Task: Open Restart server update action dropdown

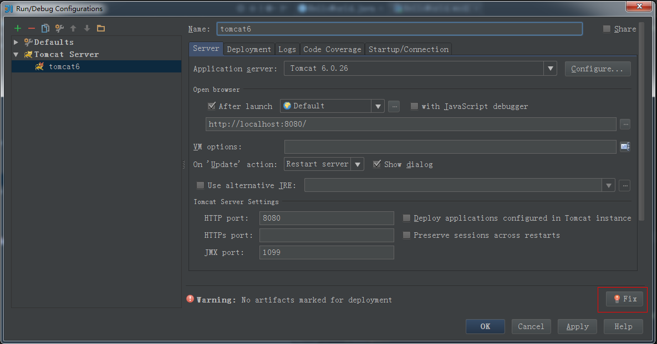Action: pyautogui.click(x=358, y=164)
